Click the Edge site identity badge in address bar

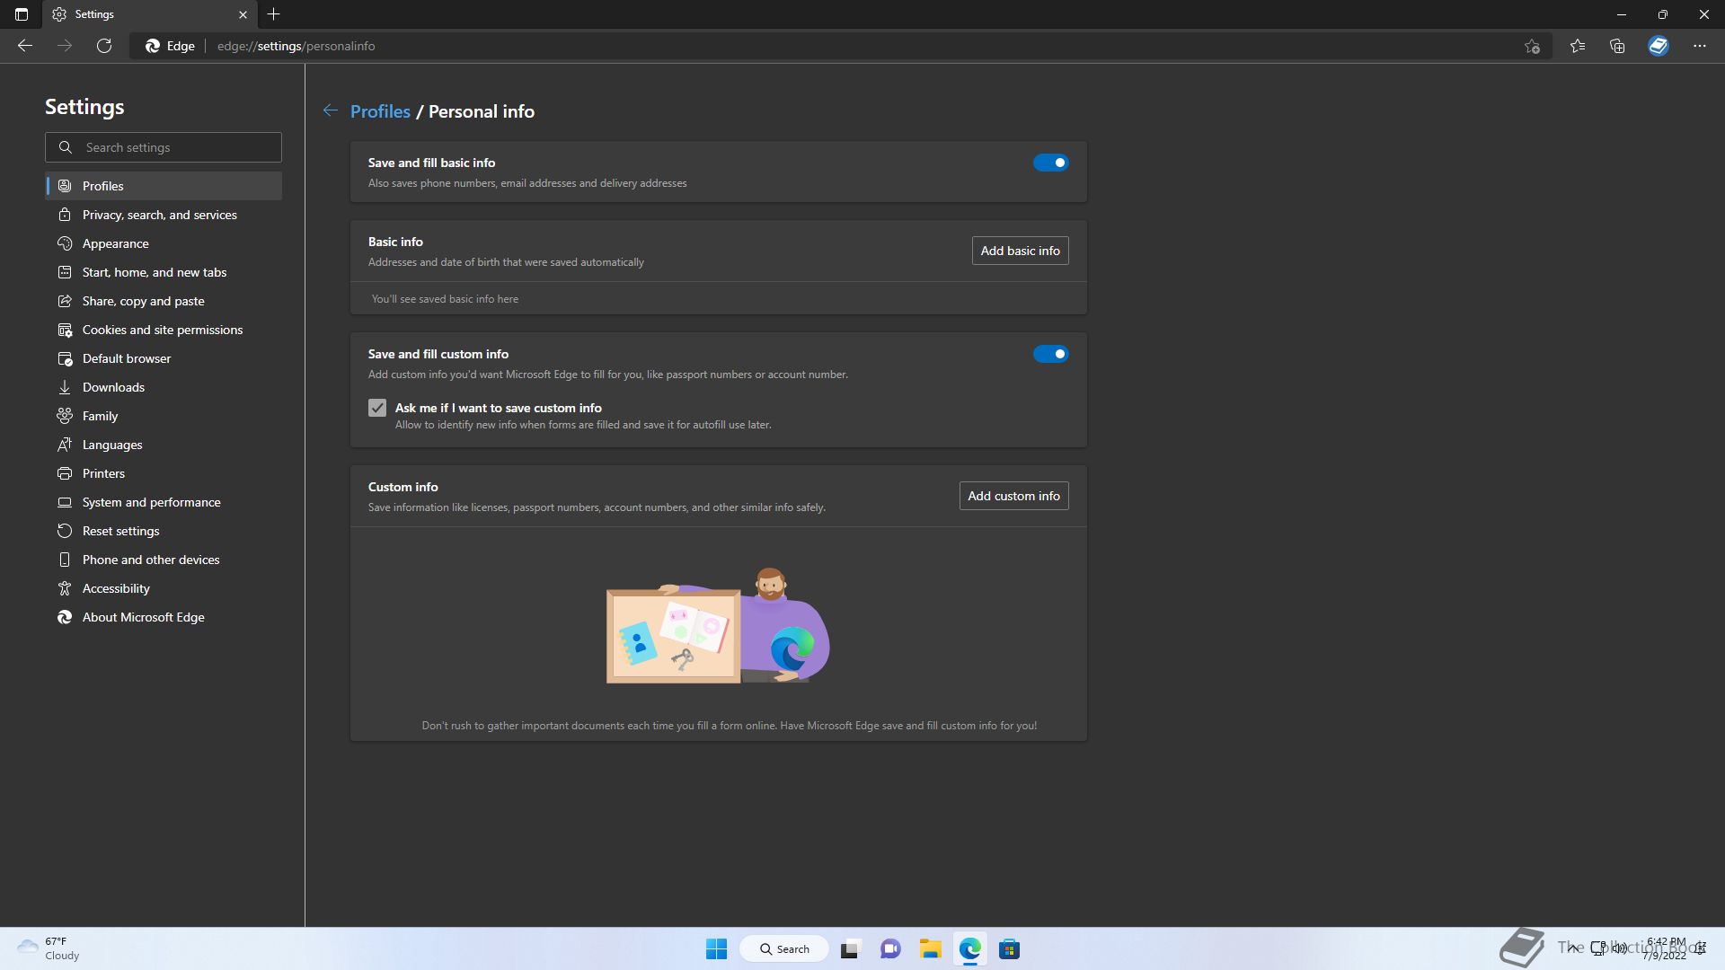point(170,46)
